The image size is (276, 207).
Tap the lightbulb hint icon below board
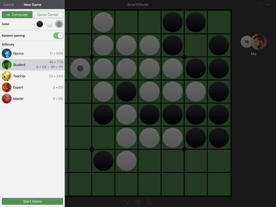tap(127, 201)
